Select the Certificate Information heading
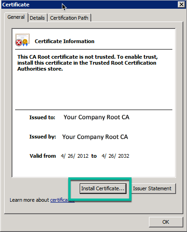Image resolution: width=187 pixels, height=232 pixels. coord(65,41)
